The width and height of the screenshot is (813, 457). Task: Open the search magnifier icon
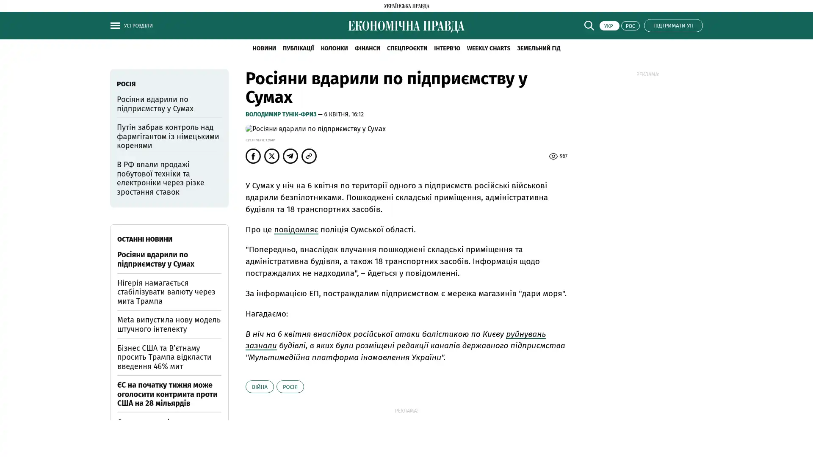(x=589, y=25)
